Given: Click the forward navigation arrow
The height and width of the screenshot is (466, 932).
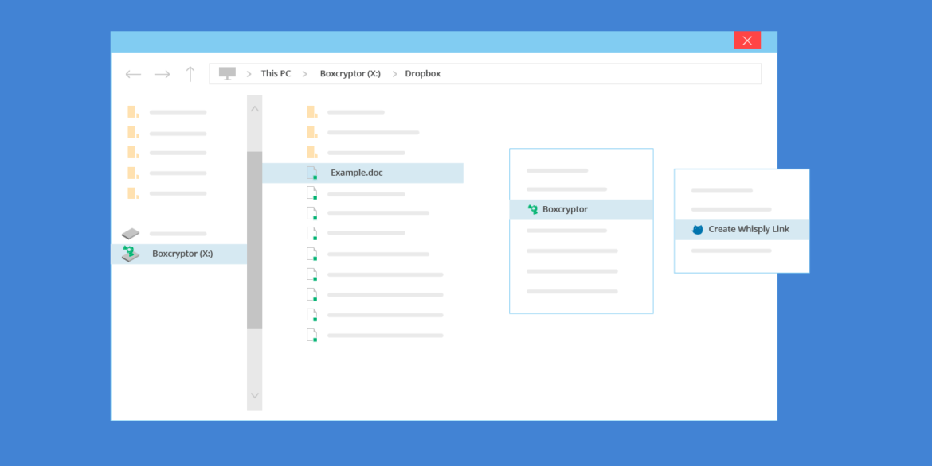Looking at the screenshot, I should coord(162,74).
